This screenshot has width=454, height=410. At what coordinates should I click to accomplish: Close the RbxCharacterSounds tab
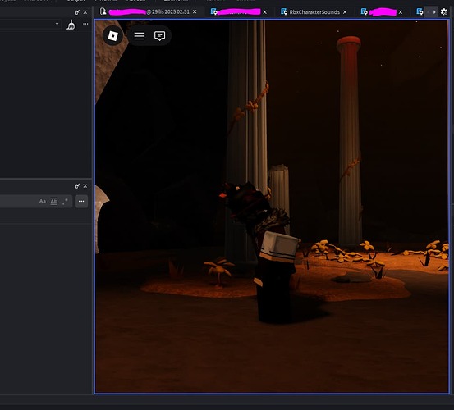[x=345, y=12]
